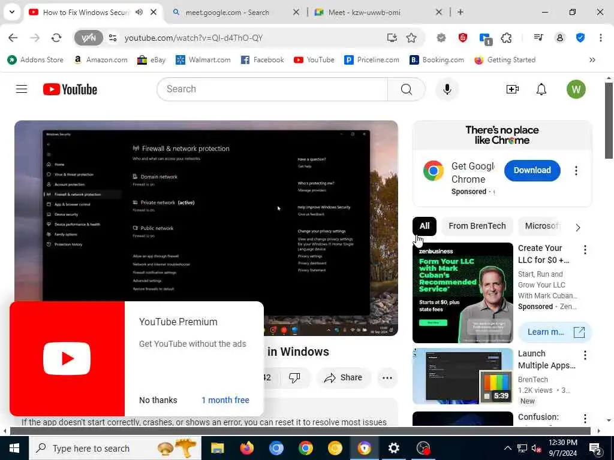Start voice search with the microphone
Image resolution: width=614 pixels, height=460 pixels.
pos(447,89)
